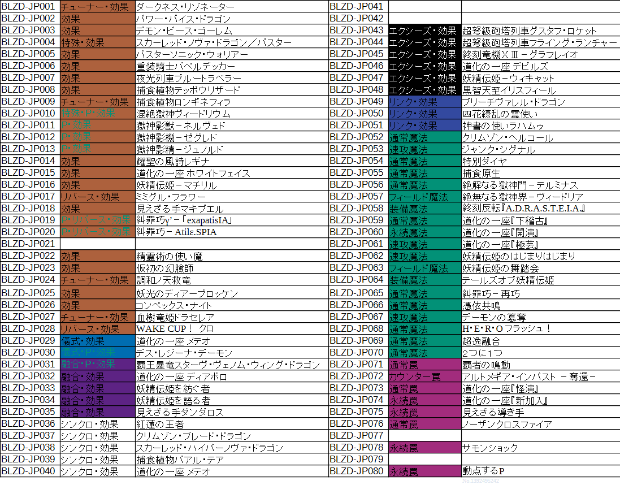Select the ブリーチヴァレル・ドラゴン cell
Screen dimensions: 620x485
pyautogui.click(x=540, y=102)
